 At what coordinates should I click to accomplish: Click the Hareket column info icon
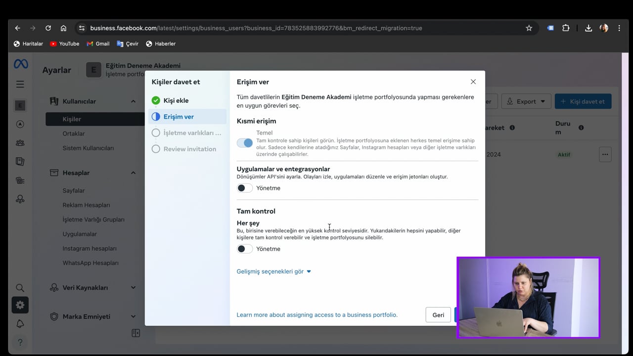point(512,128)
